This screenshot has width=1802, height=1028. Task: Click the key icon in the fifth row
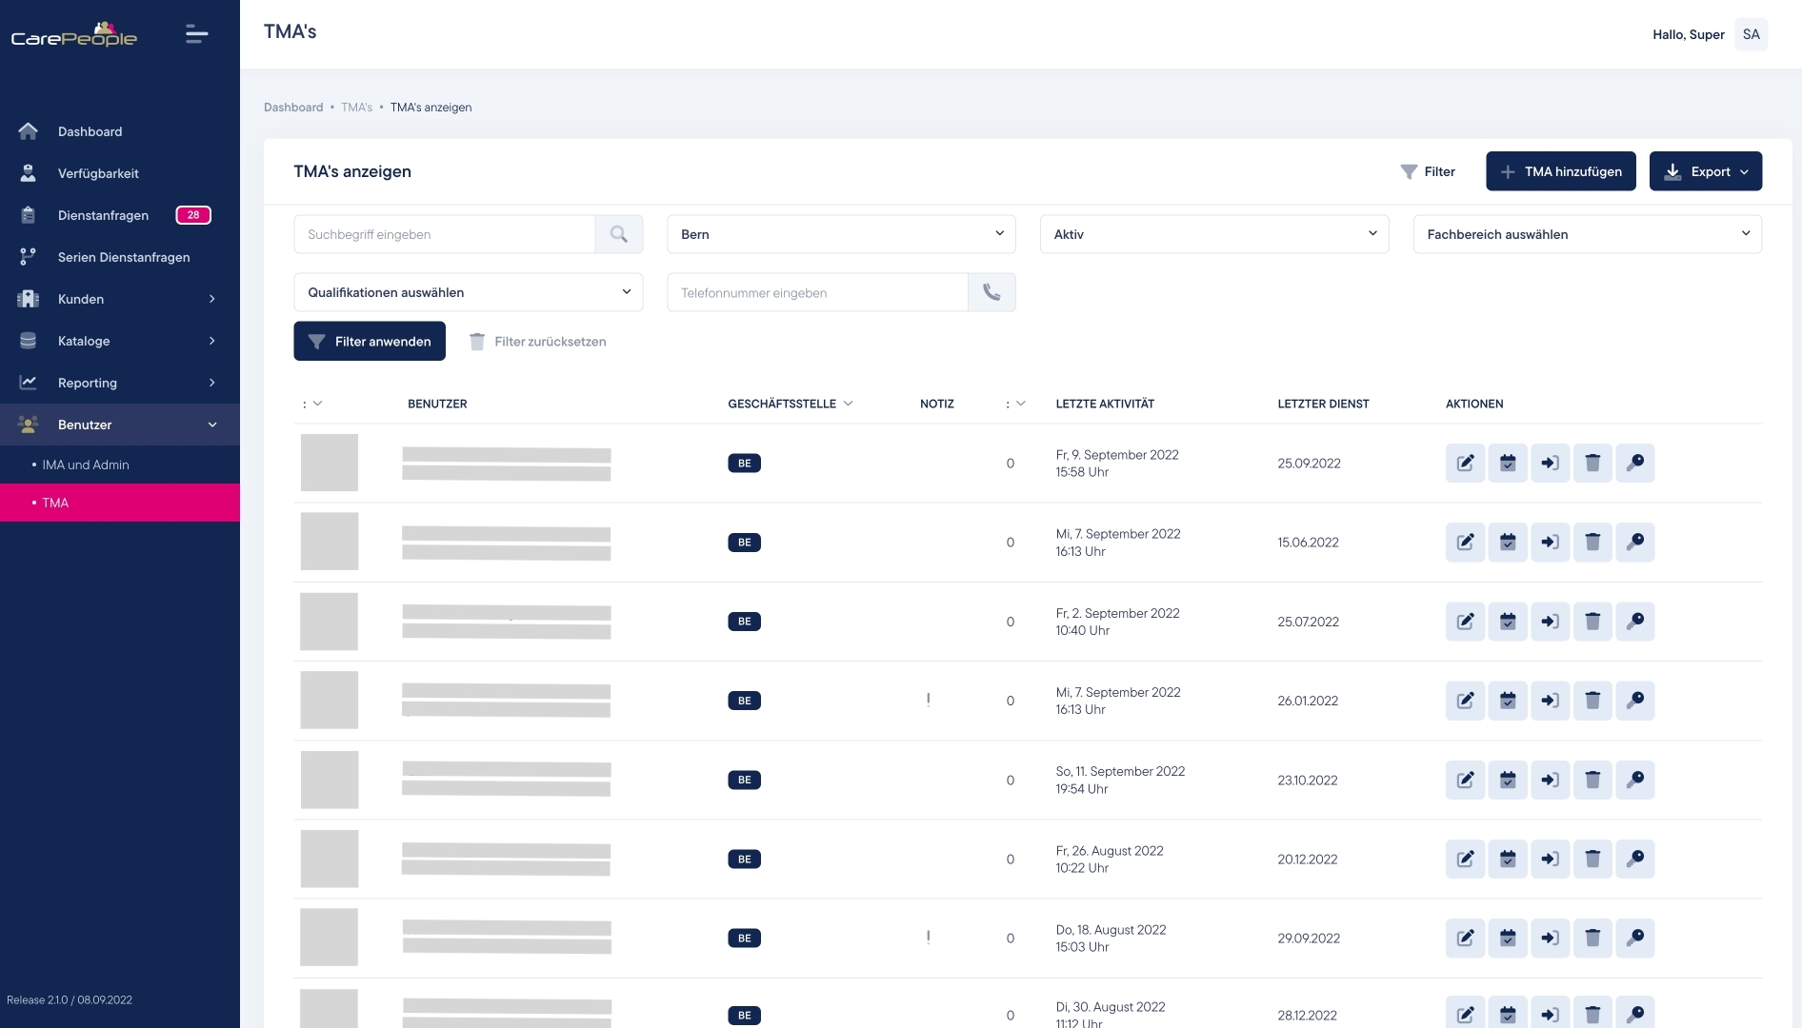click(x=1634, y=780)
